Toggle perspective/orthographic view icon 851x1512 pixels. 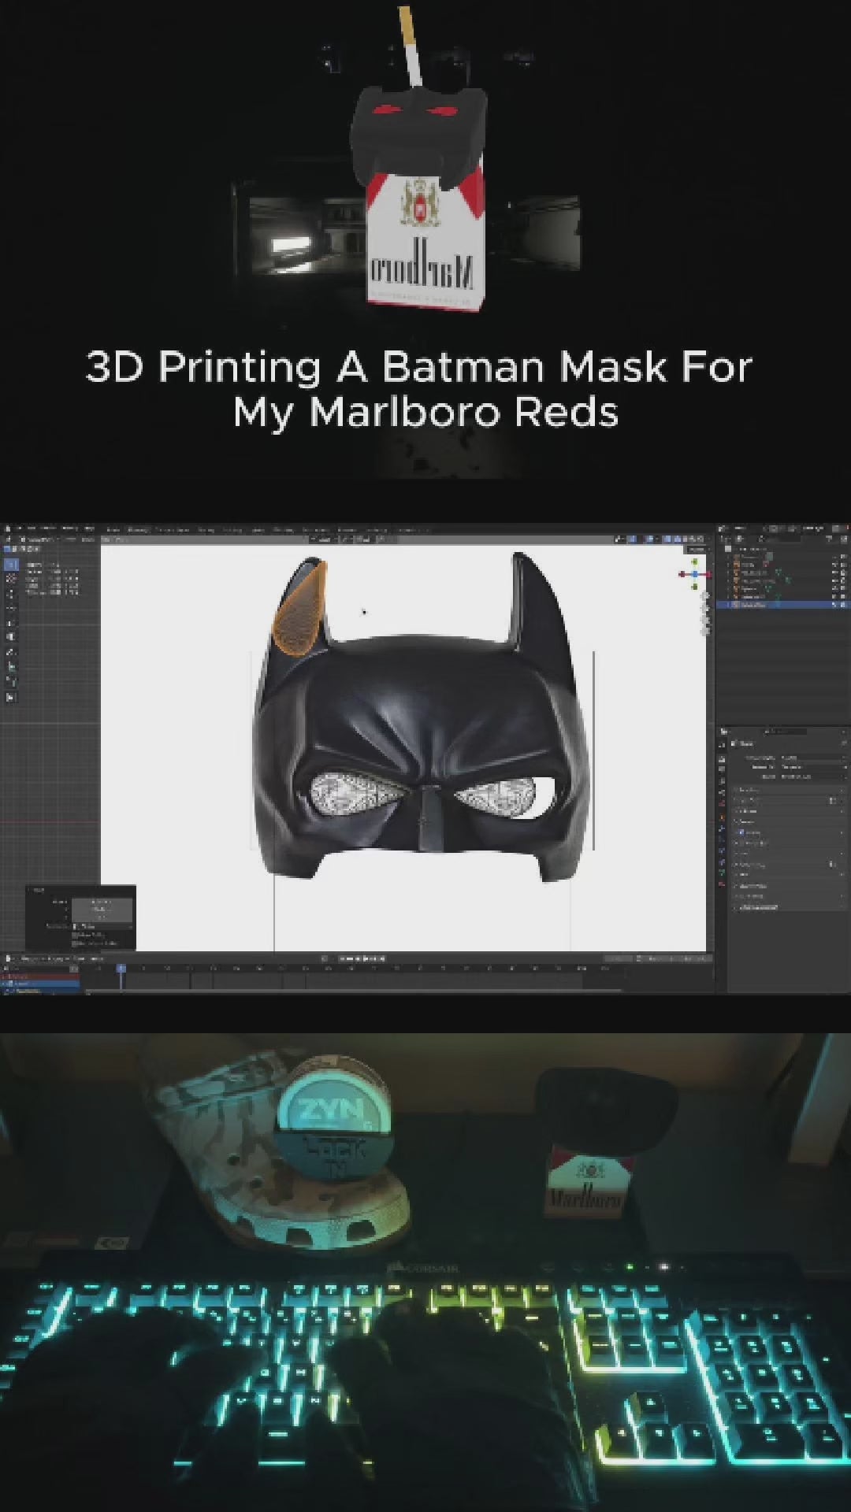point(705,632)
